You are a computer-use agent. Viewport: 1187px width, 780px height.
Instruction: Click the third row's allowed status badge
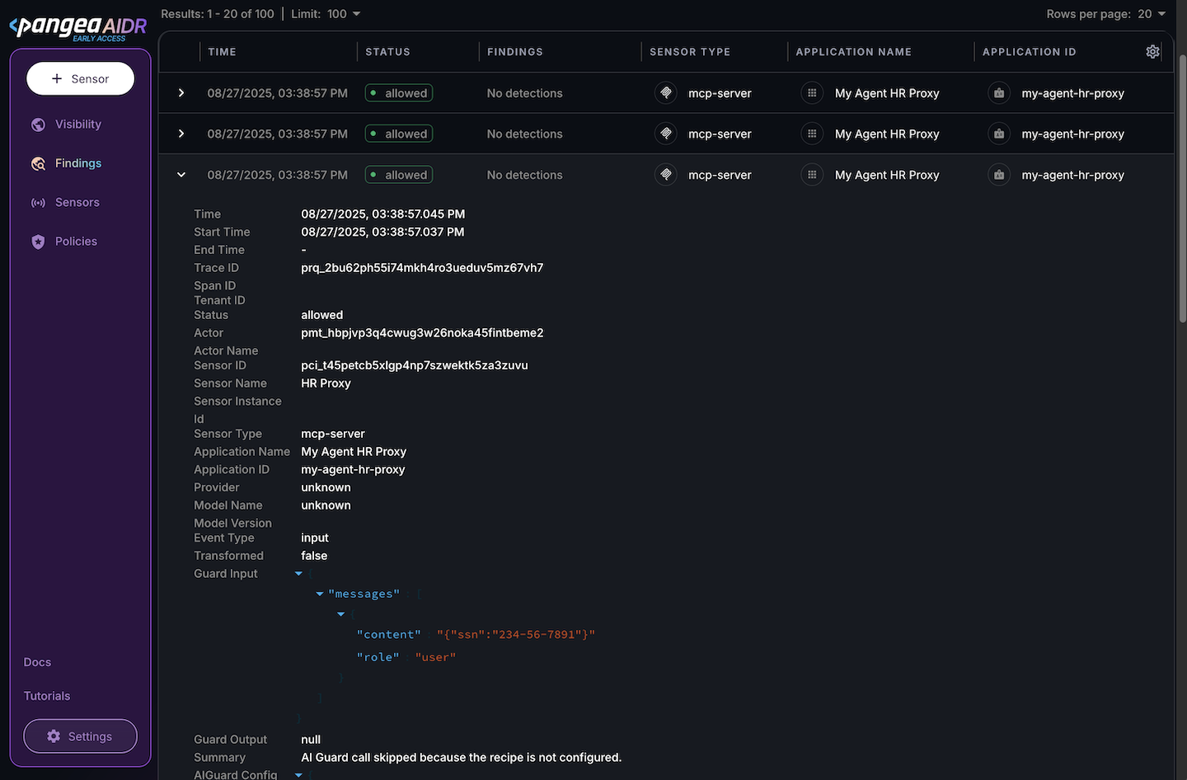(x=399, y=175)
